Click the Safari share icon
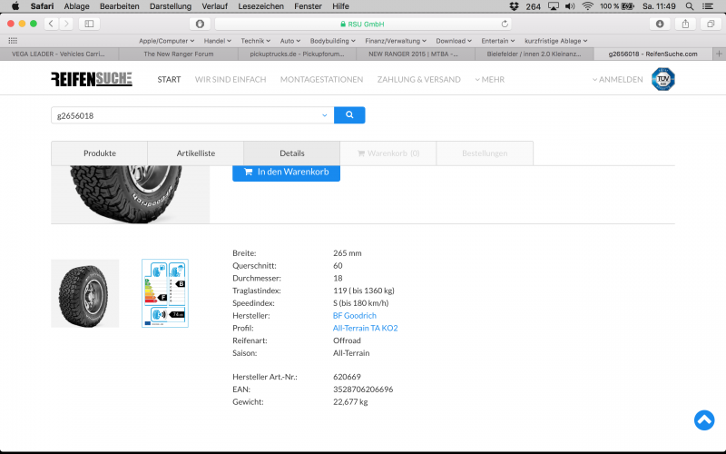 coord(685,24)
